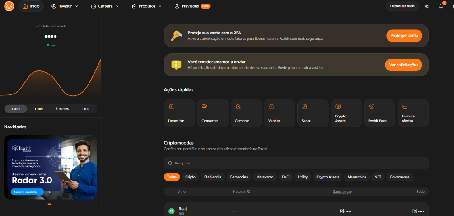Open the Depositar quick action
This screenshot has width=454, height=216.
(x=179, y=113)
